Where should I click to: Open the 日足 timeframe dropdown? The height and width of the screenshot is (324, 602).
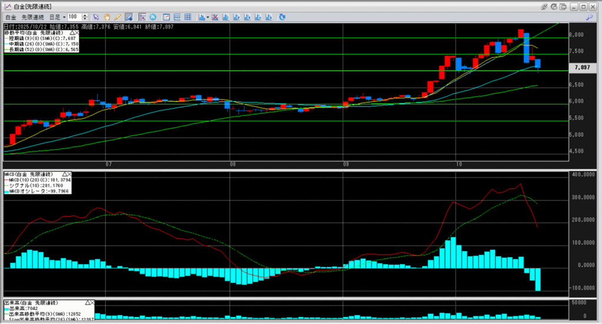[x=57, y=17]
